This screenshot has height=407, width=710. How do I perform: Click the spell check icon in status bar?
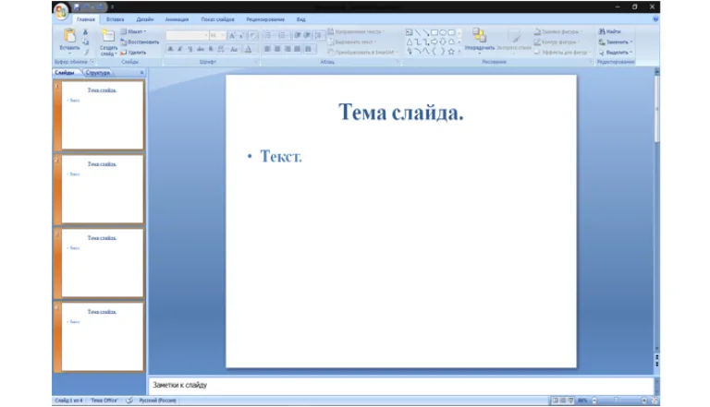(x=129, y=401)
